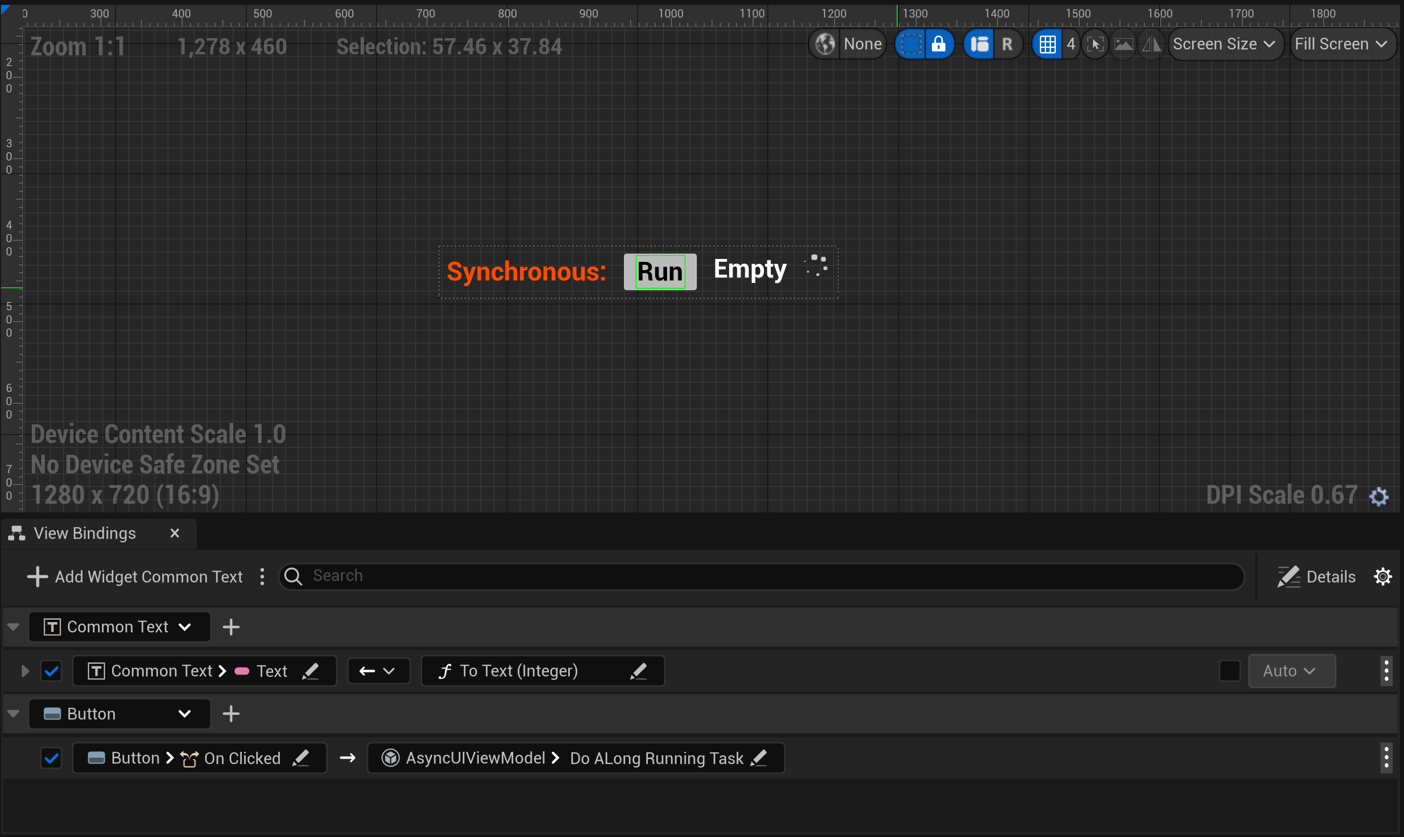This screenshot has width=1404, height=837.
Task: Click the preview background image icon
Action: [x=1123, y=44]
